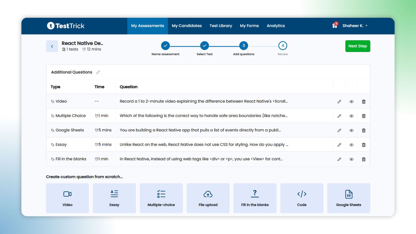Preview the Video question with eye icon
This screenshot has height=234, width=416.
click(x=351, y=101)
